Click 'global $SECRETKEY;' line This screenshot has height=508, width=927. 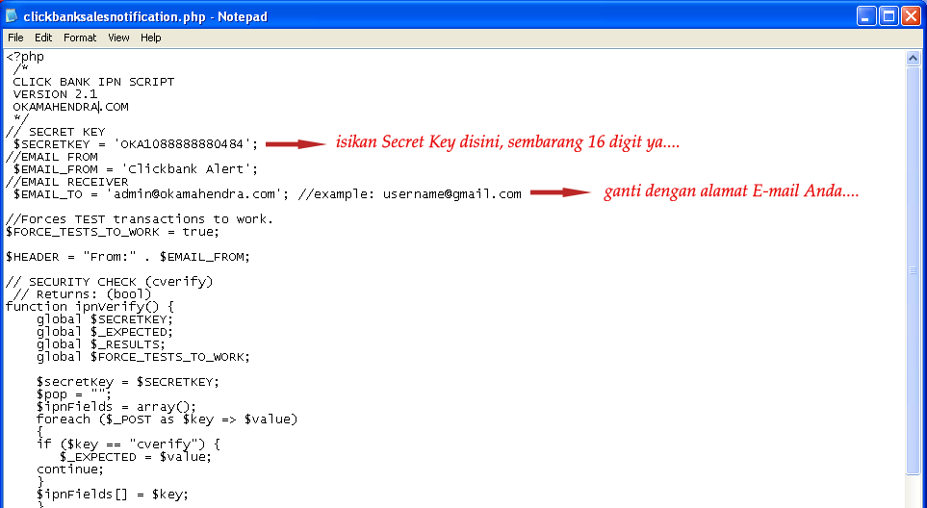point(105,319)
